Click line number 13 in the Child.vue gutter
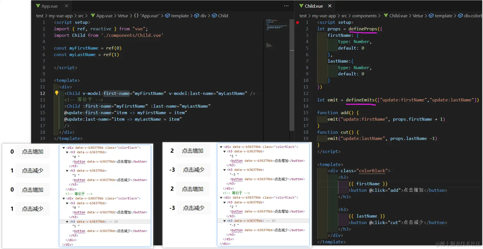 (x=306, y=100)
